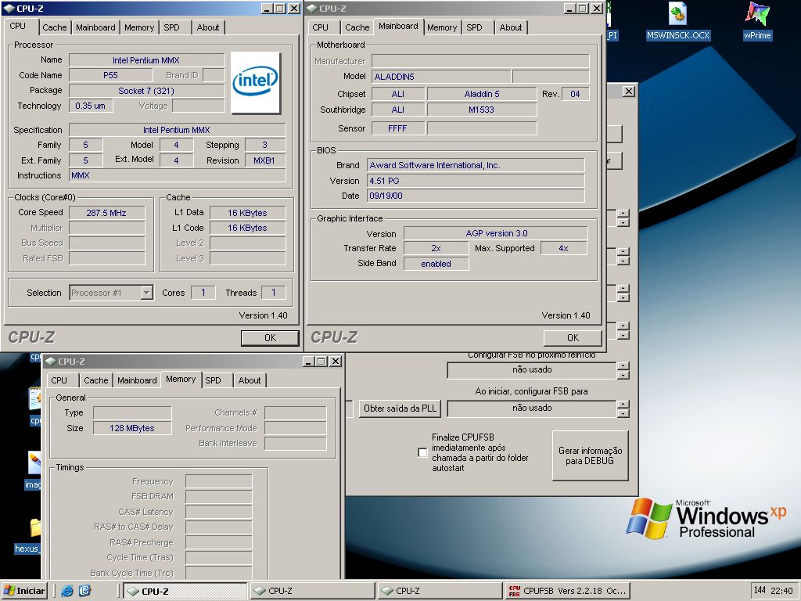The width and height of the screenshot is (801, 601).
Task: Launch Internet Explorer from quick launch bar
Action: [x=67, y=591]
